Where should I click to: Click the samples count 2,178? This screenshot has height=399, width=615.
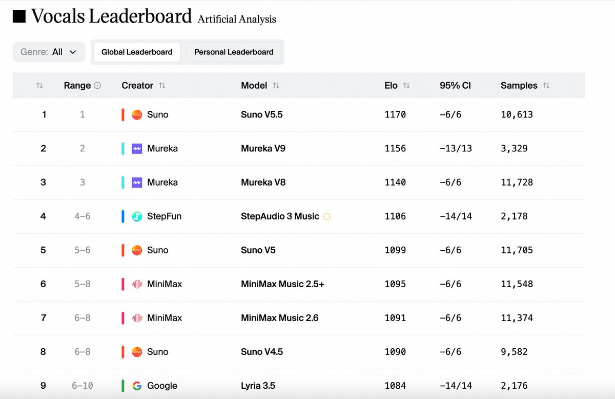coord(514,216)
